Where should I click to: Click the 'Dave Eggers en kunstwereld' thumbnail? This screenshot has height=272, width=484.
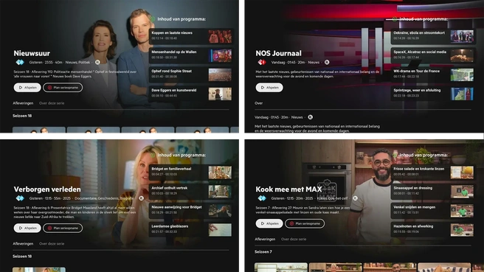click(220, 94)
